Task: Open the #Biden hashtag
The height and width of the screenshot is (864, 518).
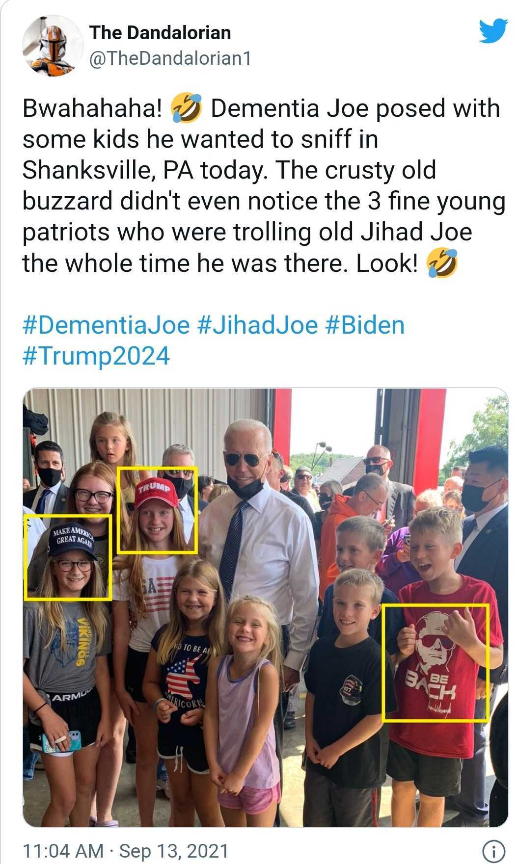Action: [x=365, y=325]
